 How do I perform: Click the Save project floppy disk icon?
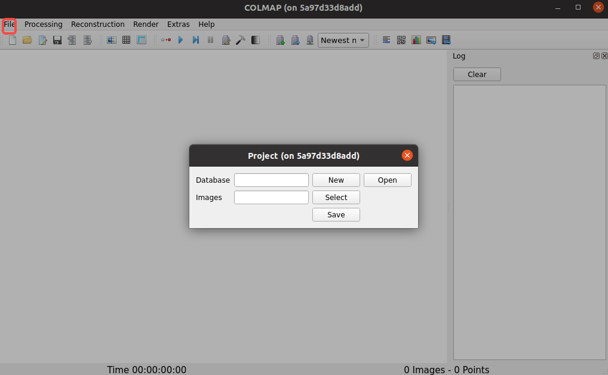[x=57, y=40]
